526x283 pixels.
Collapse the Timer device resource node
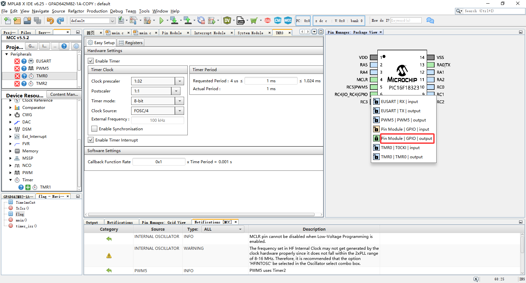coord(10,180)
